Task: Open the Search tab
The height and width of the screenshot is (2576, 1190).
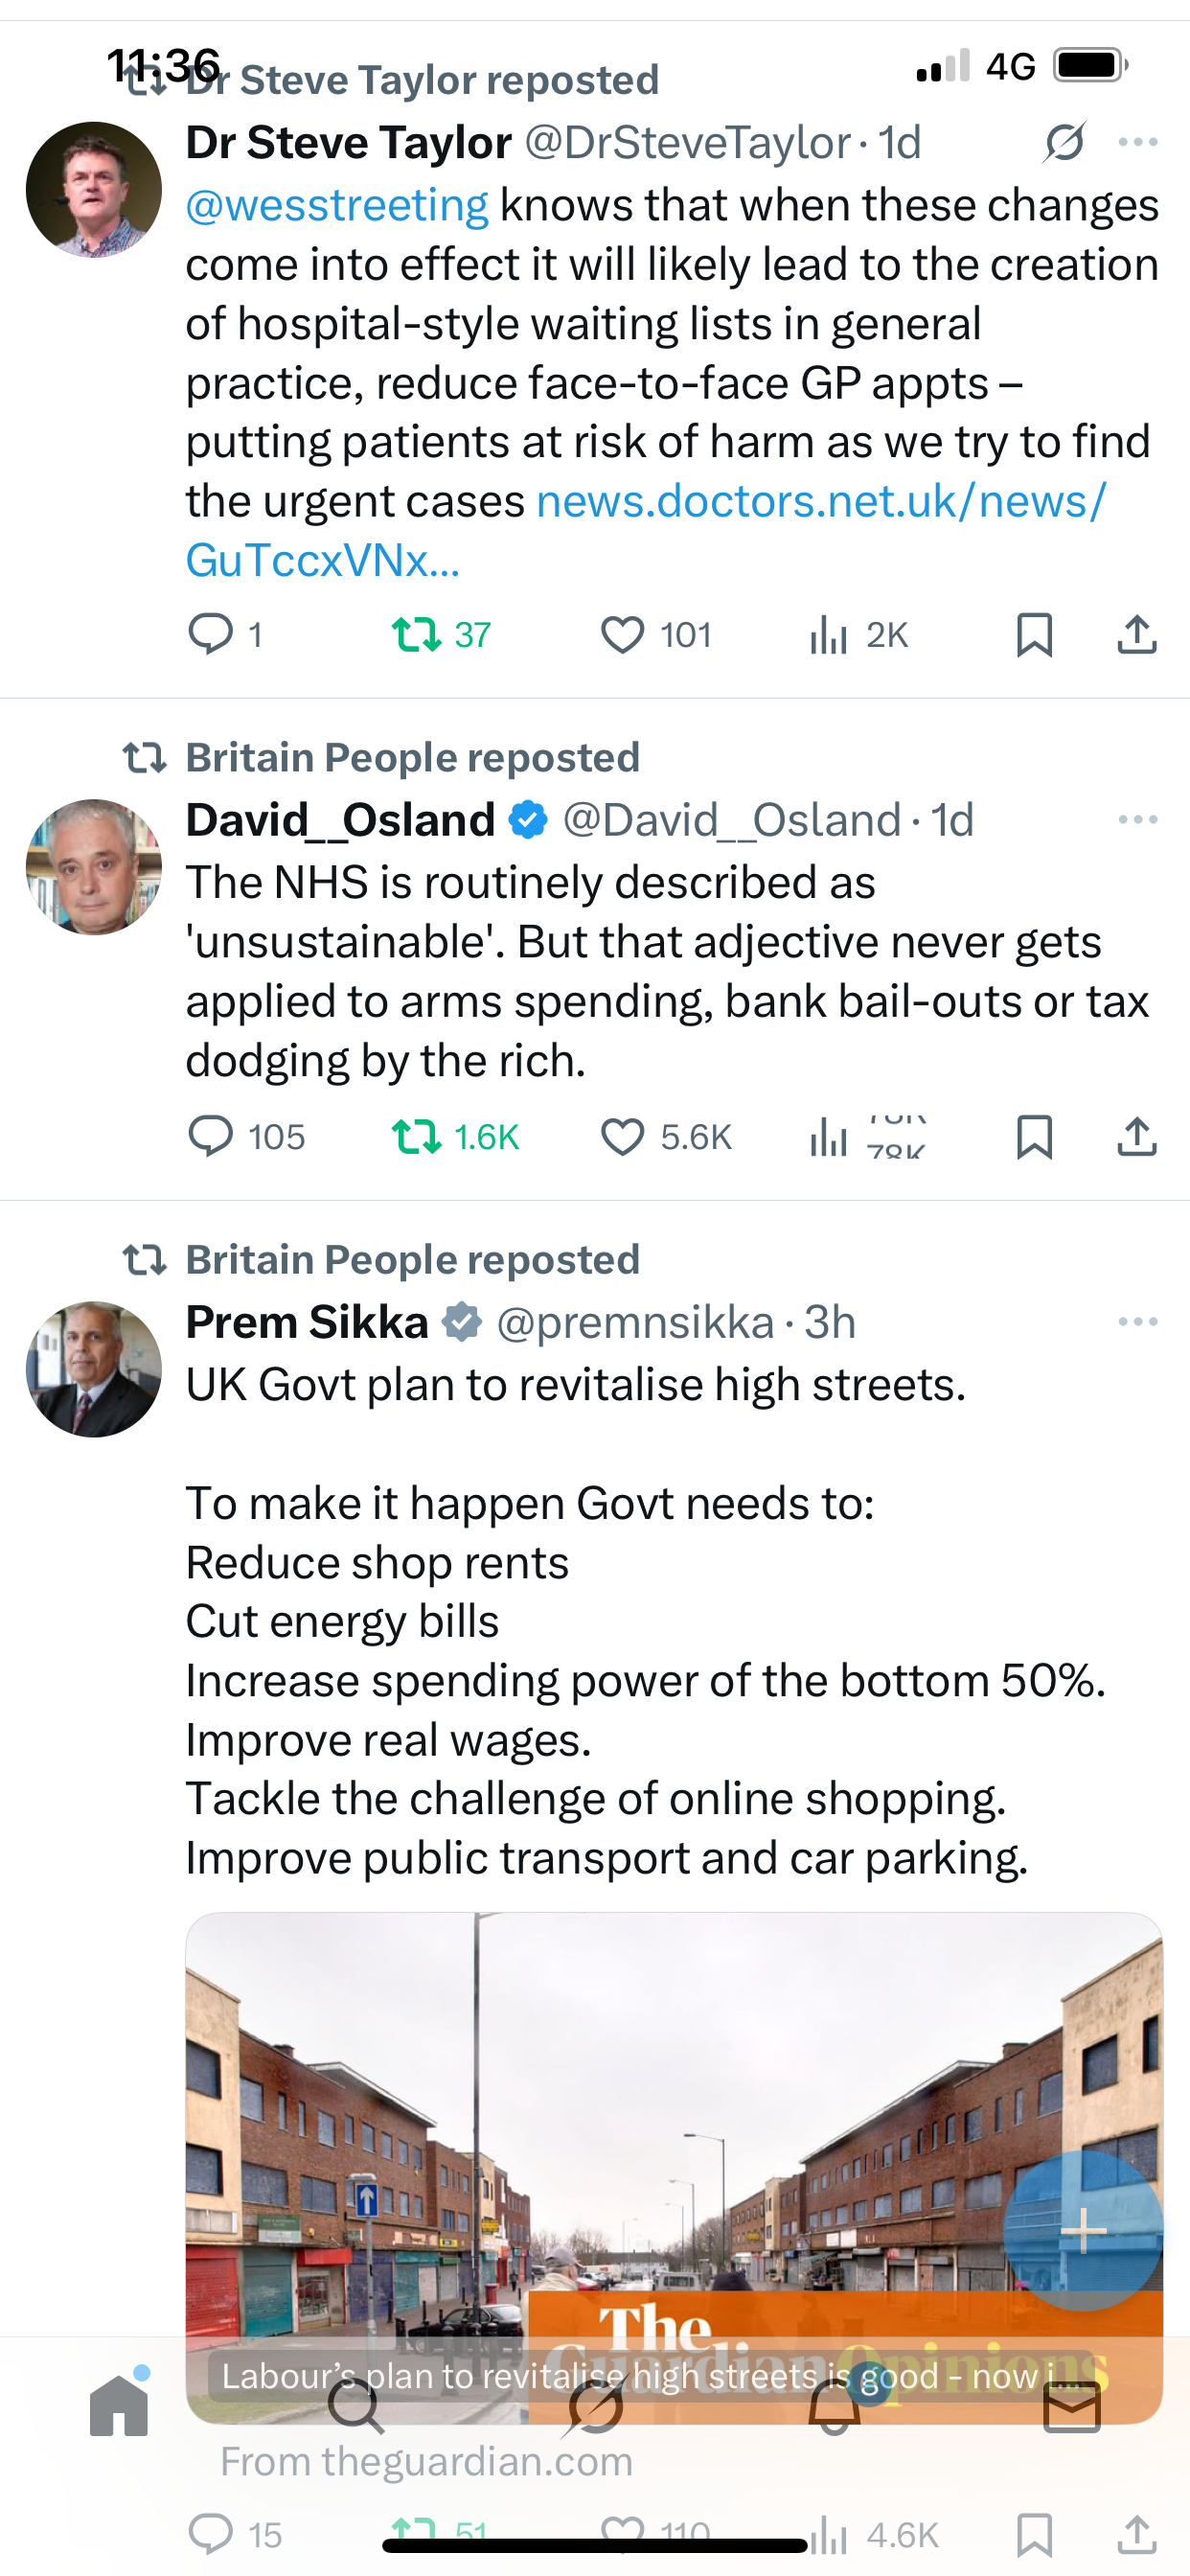Action: coord(356,2406)
